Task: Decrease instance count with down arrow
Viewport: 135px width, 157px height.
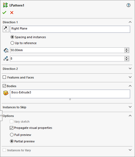Action: (127, 60)
